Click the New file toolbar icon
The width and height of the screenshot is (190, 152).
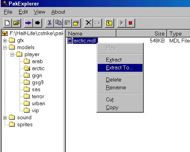click(x=7, y=23)
